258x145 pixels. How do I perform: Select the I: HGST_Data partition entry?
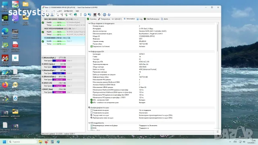[x=63, y=91]
